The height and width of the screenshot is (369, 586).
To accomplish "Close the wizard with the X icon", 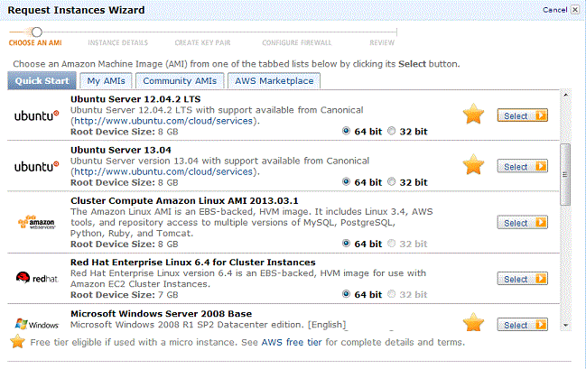I will [575, 10].
